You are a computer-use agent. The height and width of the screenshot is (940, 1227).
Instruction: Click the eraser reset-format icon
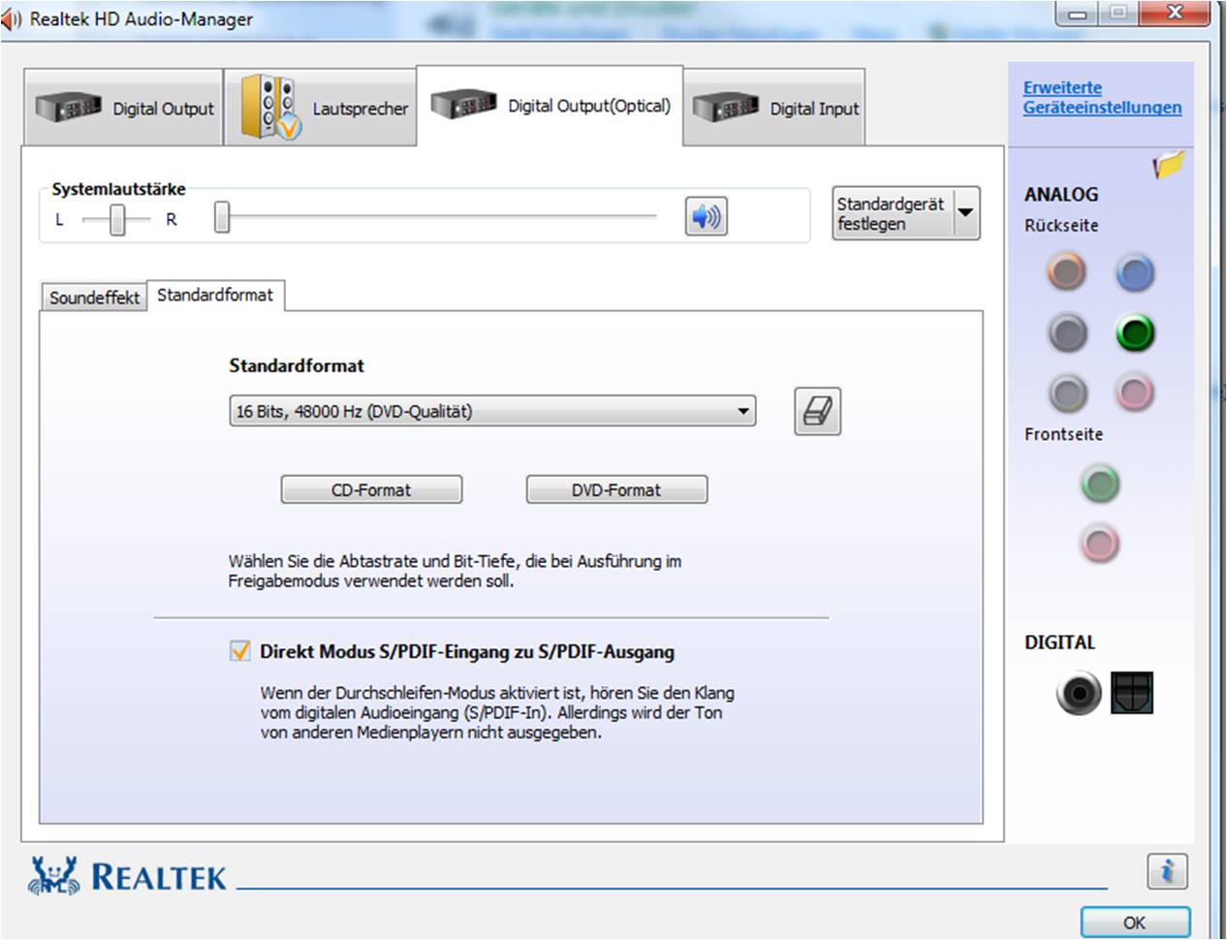[x=817, y=412]
